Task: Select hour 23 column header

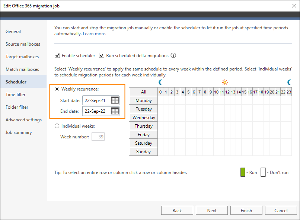Action: 289,92
